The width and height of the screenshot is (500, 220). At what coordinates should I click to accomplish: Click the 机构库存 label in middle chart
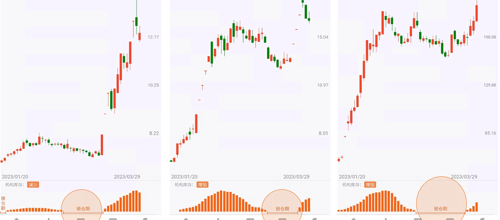pyautogui.click(x=184, y=185)
